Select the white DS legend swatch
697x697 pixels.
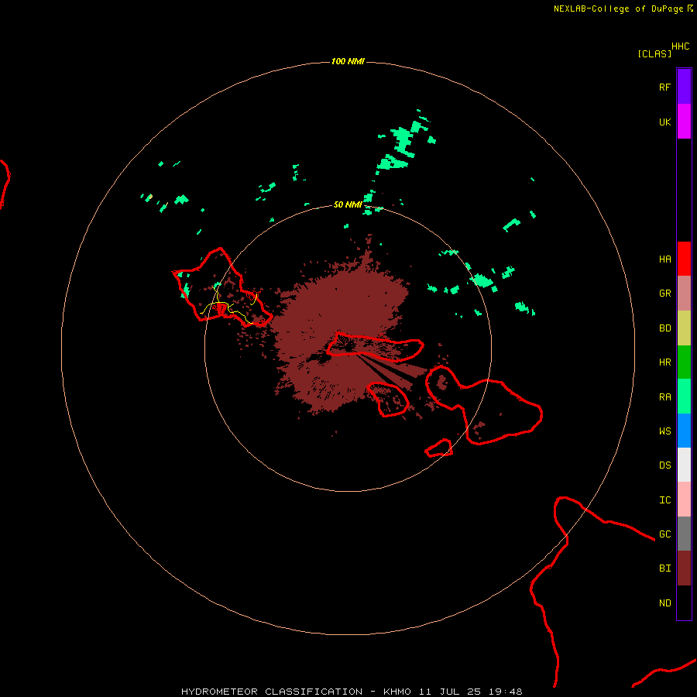684,465
